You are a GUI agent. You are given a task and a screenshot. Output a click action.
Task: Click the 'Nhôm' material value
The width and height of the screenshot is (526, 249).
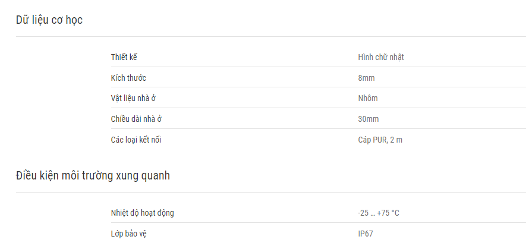click(x=368, y=98)
